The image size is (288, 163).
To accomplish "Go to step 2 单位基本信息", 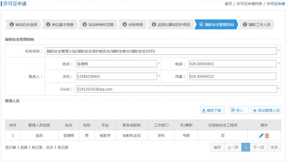I will coord(60,25).
